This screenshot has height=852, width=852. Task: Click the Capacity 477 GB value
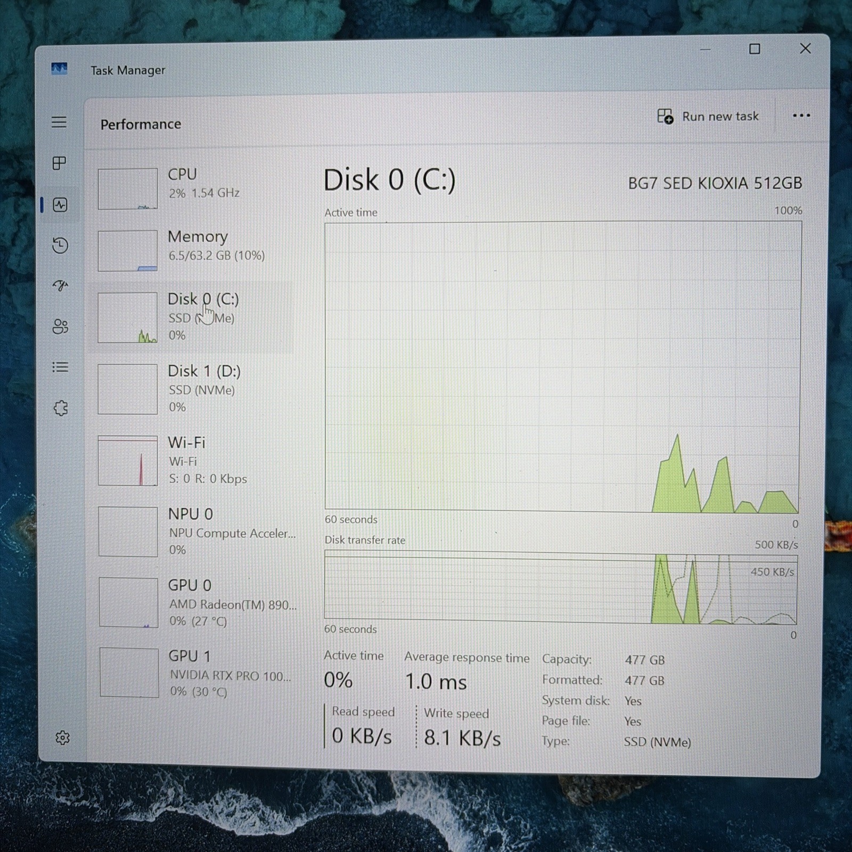pyautogui.click(x=645, y=660)
